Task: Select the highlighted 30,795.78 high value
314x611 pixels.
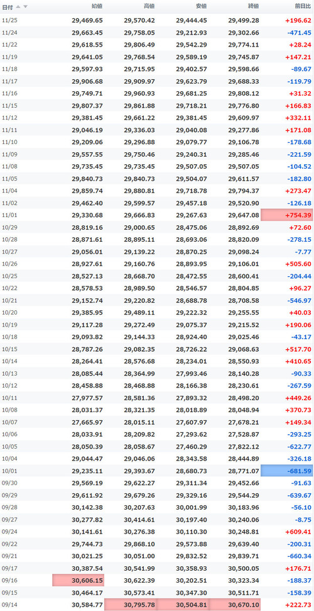Action: coord(131,605)
